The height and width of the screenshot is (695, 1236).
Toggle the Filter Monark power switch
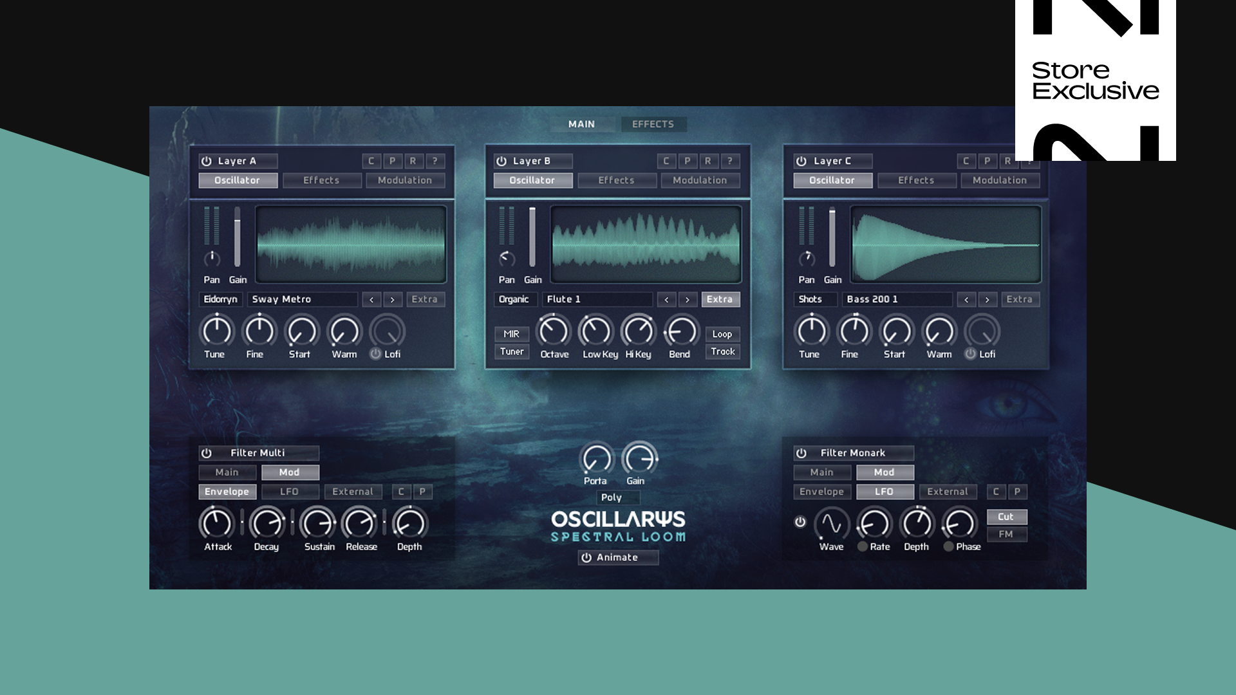(800, 452)
